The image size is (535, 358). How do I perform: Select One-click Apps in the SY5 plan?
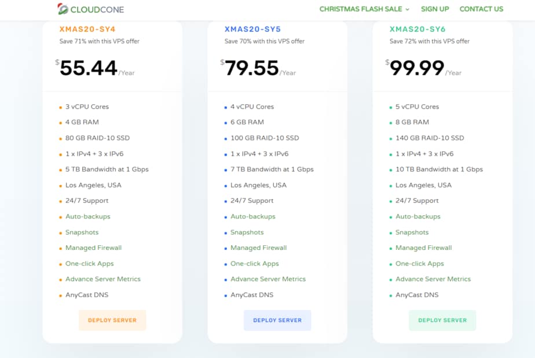point(254,263)
